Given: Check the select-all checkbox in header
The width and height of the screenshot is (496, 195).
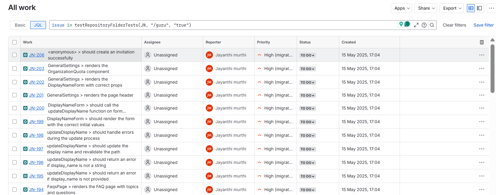Looking at the screenshot, I should point(14,42).
